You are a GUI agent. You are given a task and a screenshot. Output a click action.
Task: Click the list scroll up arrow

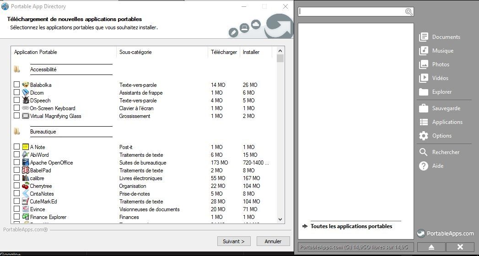(280, 51)
